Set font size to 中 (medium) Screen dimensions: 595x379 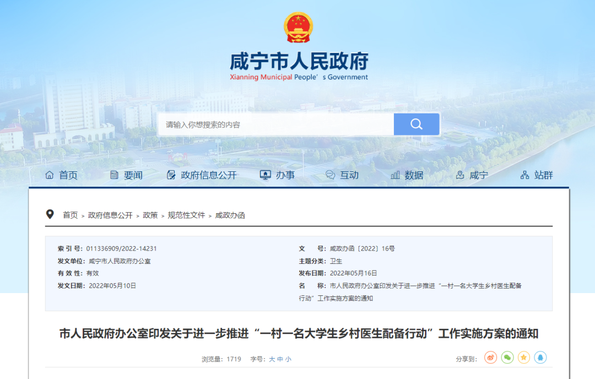click(x=280, y=359)
